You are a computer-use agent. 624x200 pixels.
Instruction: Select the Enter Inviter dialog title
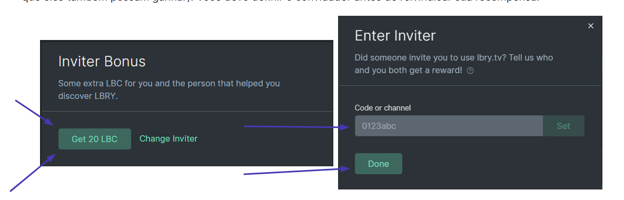(395, 36)
